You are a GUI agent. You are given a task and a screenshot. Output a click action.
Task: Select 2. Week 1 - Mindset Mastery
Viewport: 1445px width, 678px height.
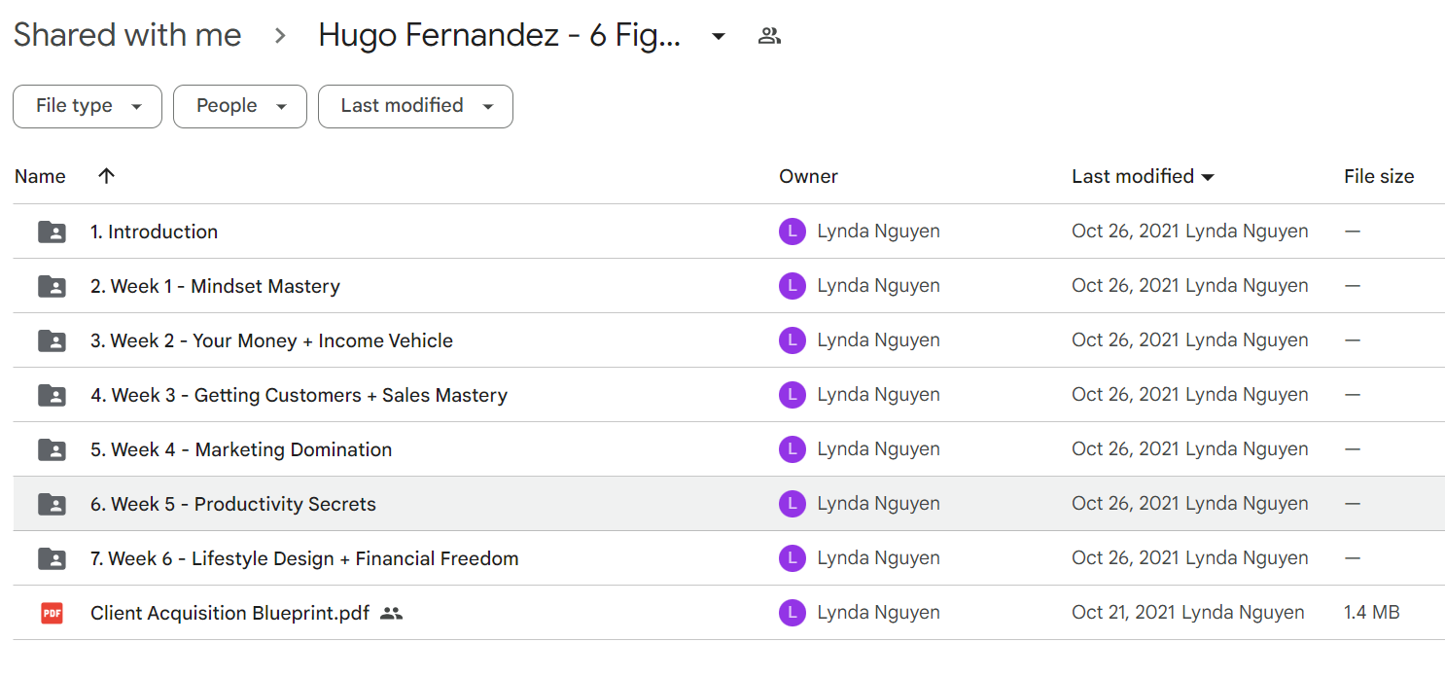tap(215, 286)
